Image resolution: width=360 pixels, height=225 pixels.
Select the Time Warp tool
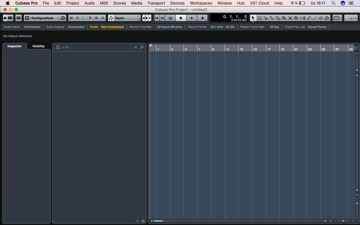click(303, 18)
